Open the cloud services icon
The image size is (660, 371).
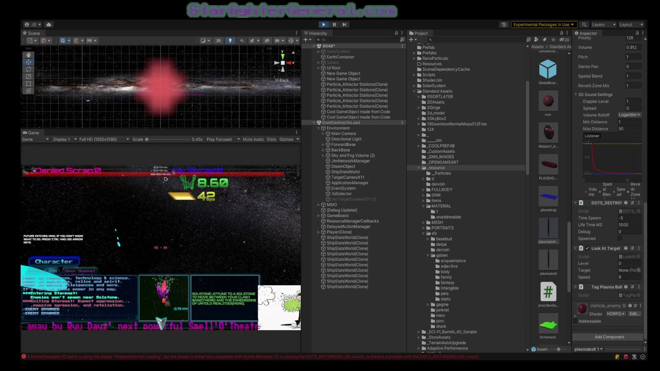(x=49, y=24)
